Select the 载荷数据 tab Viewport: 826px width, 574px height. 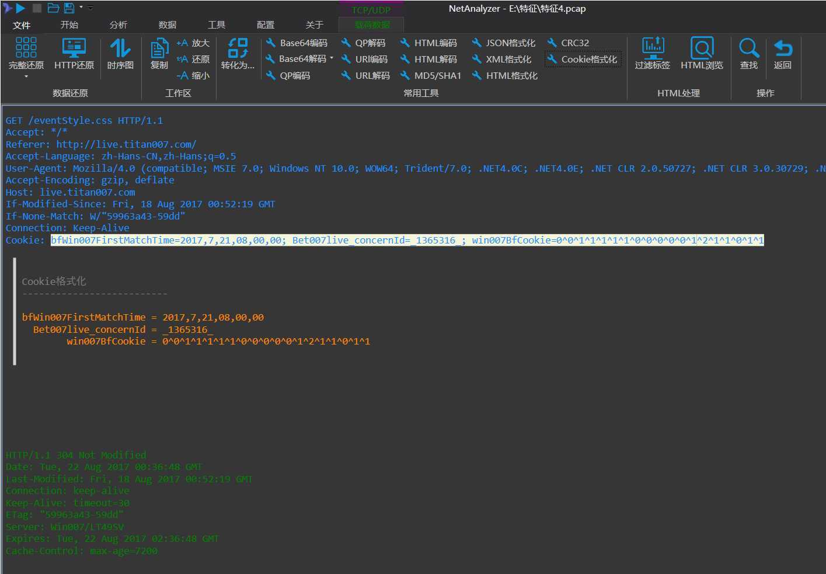[372, 25]
